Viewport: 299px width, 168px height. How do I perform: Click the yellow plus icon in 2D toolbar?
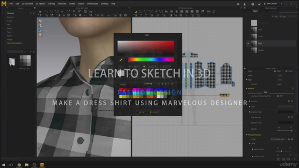[186, 15]
